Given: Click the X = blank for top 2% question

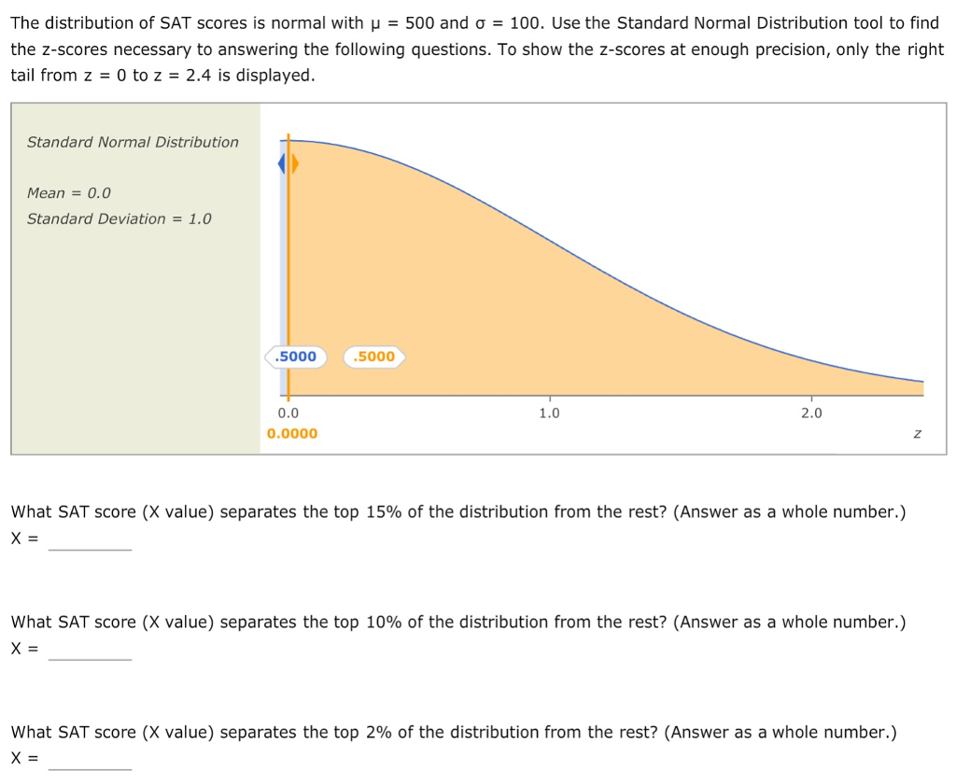Looking at the screenshot, I should (89, 763).
